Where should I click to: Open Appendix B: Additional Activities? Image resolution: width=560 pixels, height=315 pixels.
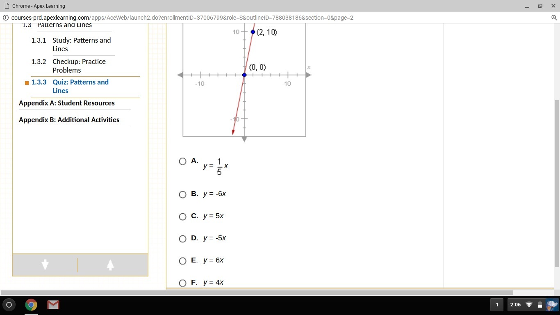69,120
